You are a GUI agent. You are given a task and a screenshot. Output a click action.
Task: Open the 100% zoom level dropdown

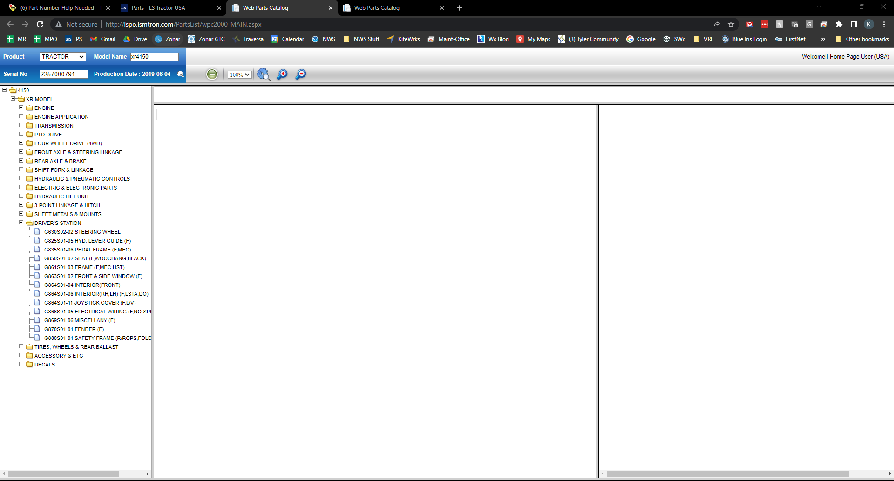tap(239, 75)
